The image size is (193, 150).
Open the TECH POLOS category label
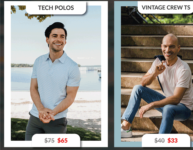click(56, 8)
